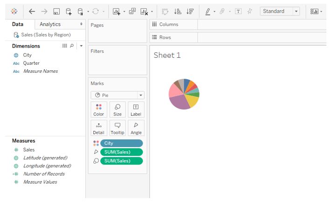This screenshot has height=206, width=332.
Task: Click the Sort Descending icon
Action: pos(190,11)
